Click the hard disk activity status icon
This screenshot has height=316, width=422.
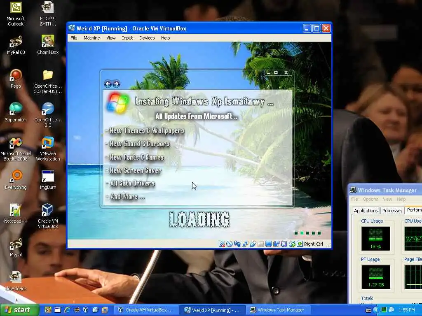click(x=221, y=244)
